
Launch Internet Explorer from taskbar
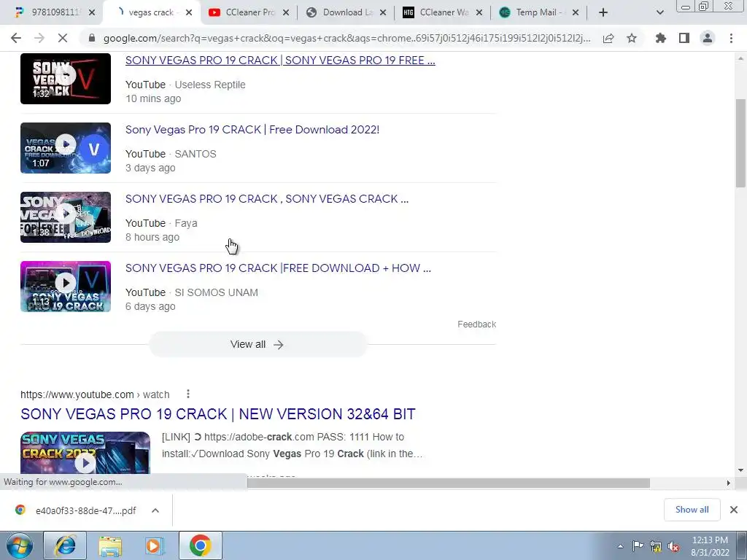[x=65, y=545]
